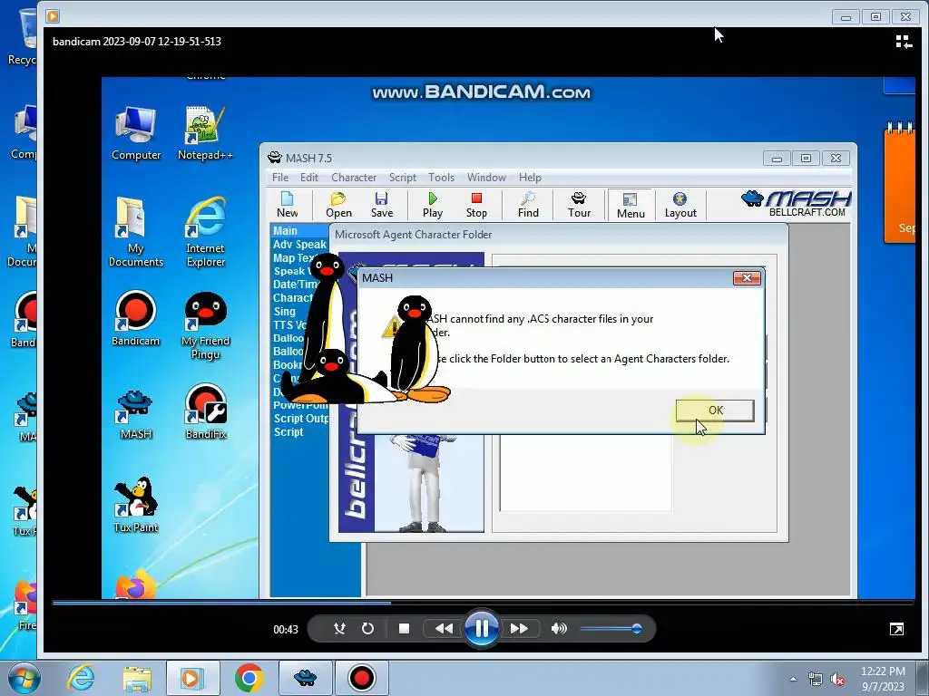Click New in MASH toolbar

(x=288, y=205)
